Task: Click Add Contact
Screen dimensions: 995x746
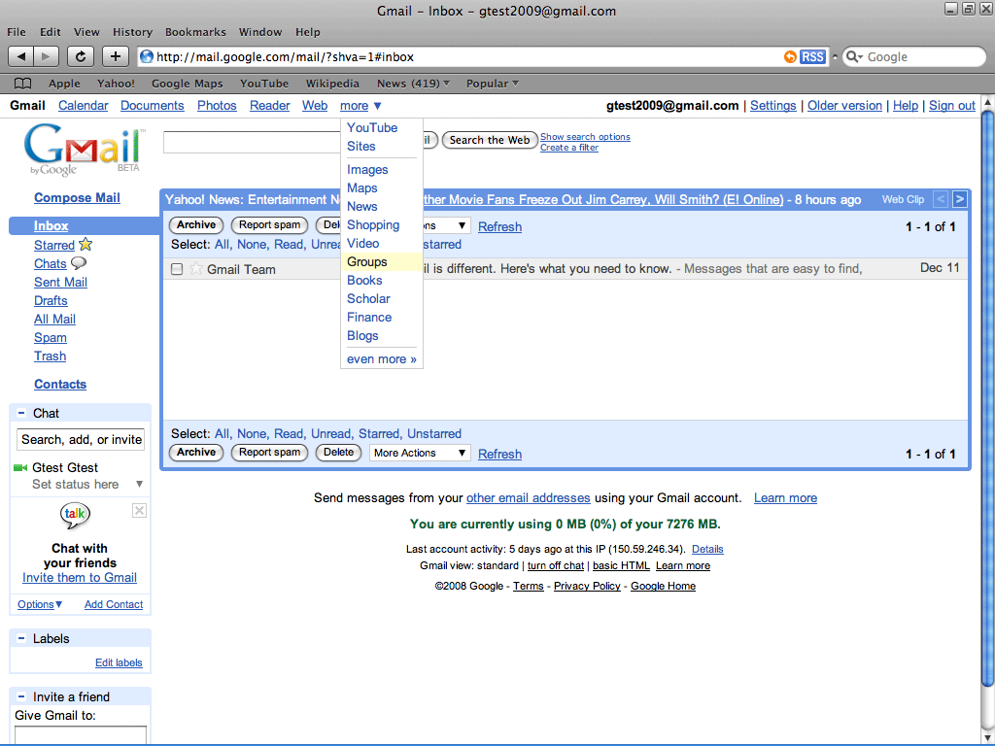Action: (114, 604)
